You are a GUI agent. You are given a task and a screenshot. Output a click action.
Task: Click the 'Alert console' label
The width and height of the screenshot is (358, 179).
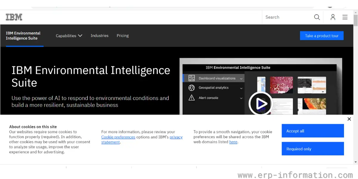click(x=208, y=98)
